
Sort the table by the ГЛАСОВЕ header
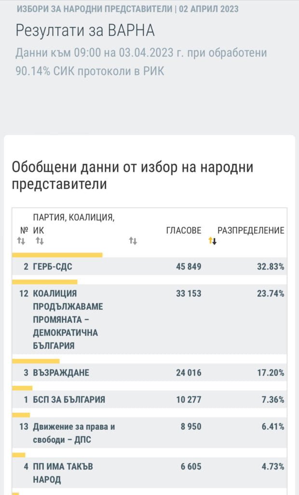click(x=184, y=231)
